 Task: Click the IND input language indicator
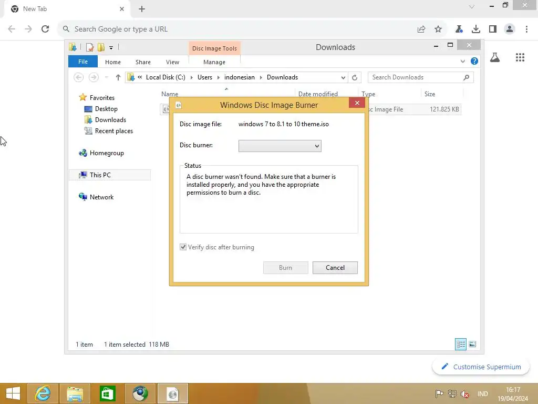(482, 394)
